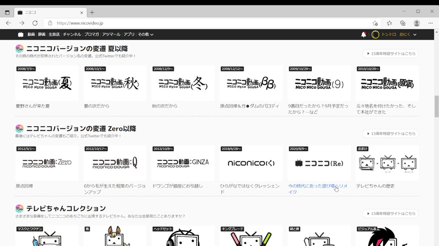Click the 15th badge beside 夏以降 heading

point(19,49)
